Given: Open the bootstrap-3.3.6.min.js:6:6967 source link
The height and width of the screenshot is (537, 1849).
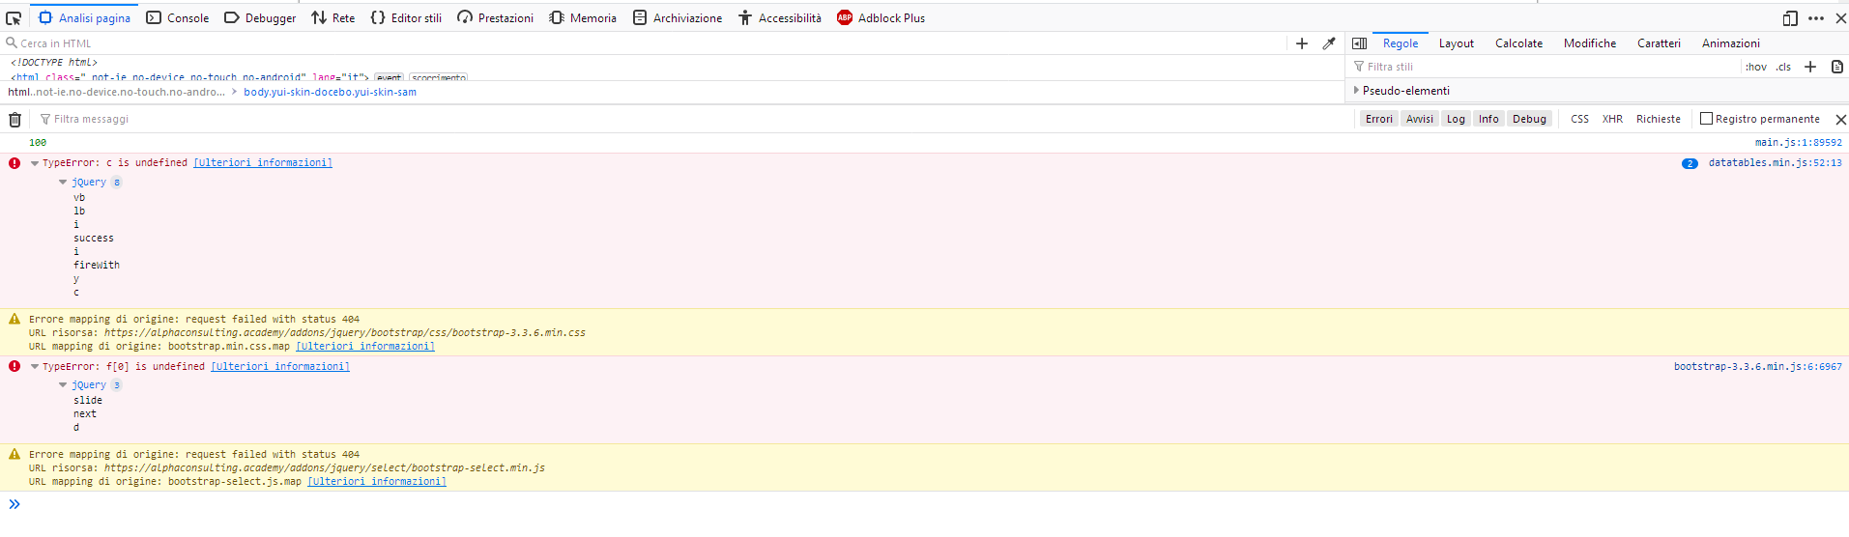Looking at the screenshot, I should pos(1757,367).
